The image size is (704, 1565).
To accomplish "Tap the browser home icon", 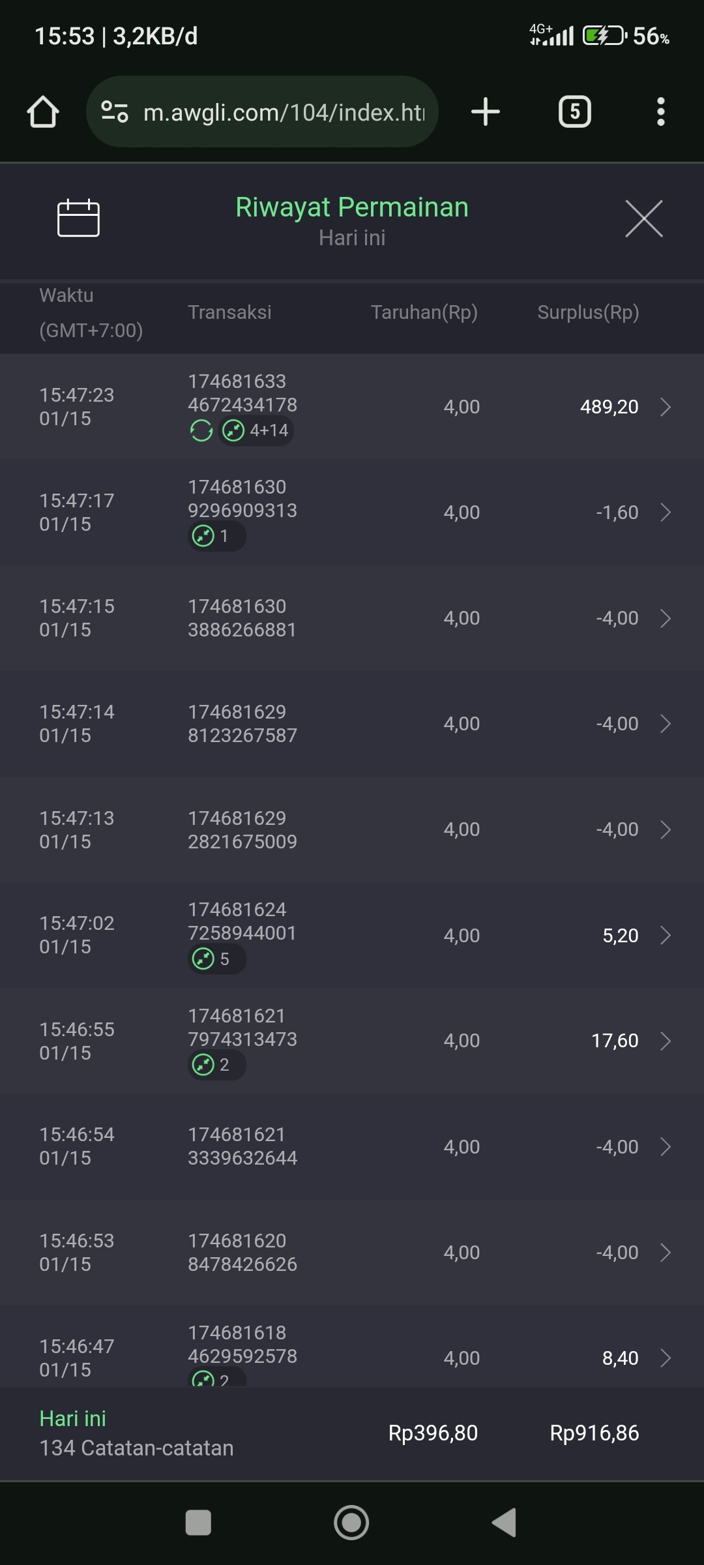I will coord(43,112).
